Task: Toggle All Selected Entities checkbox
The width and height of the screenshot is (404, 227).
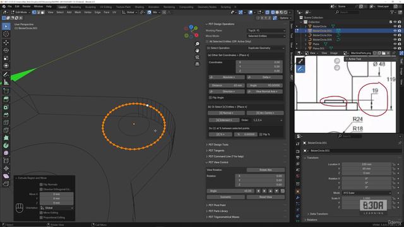Action: point(207,42)
